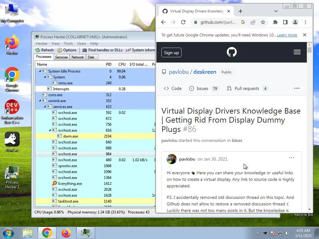Image resolution: width=319 pixels, height=239 pixels.
Task: Click the Google icon in address bar
Action: (x=243, y=22)
